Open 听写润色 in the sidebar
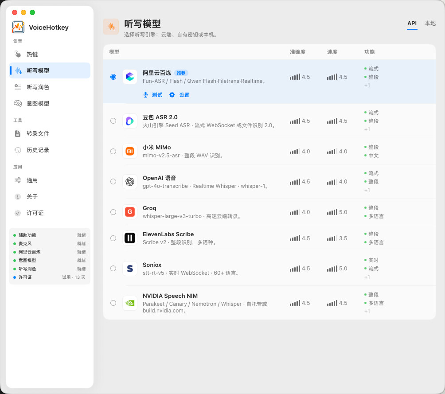 50,87
